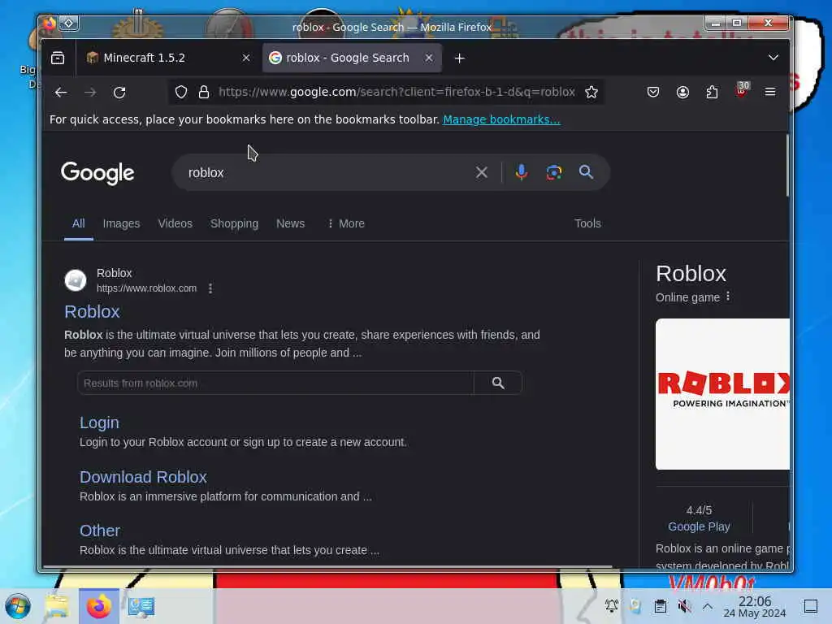Switch to Shopping results
The width and height of the screenshot is (832, 624).
coord(234,223)
